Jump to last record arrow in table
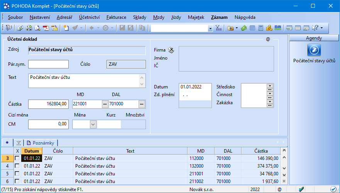Viewport: 340px width, 193px height. tap(284, 175)
